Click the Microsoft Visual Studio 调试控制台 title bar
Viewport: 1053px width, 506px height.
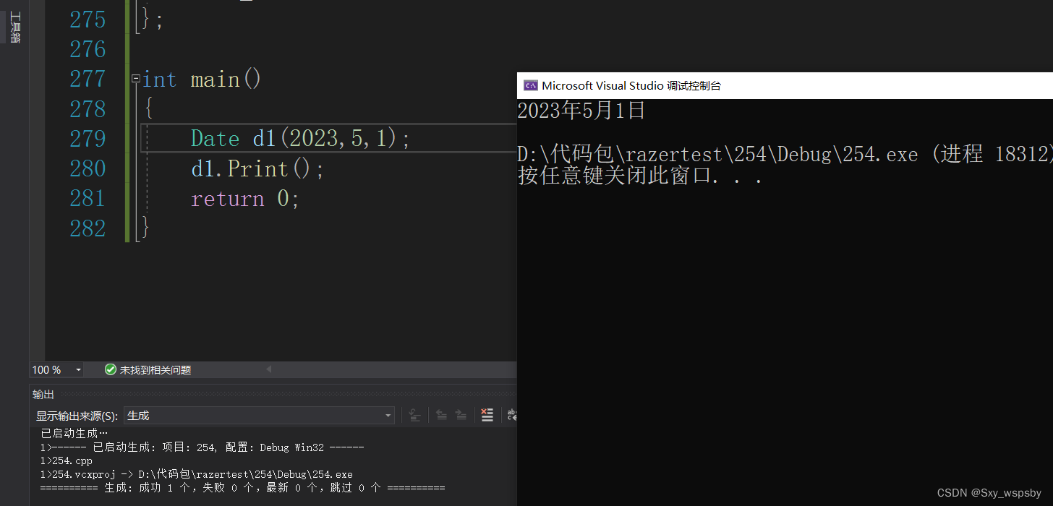coord(796,85)
